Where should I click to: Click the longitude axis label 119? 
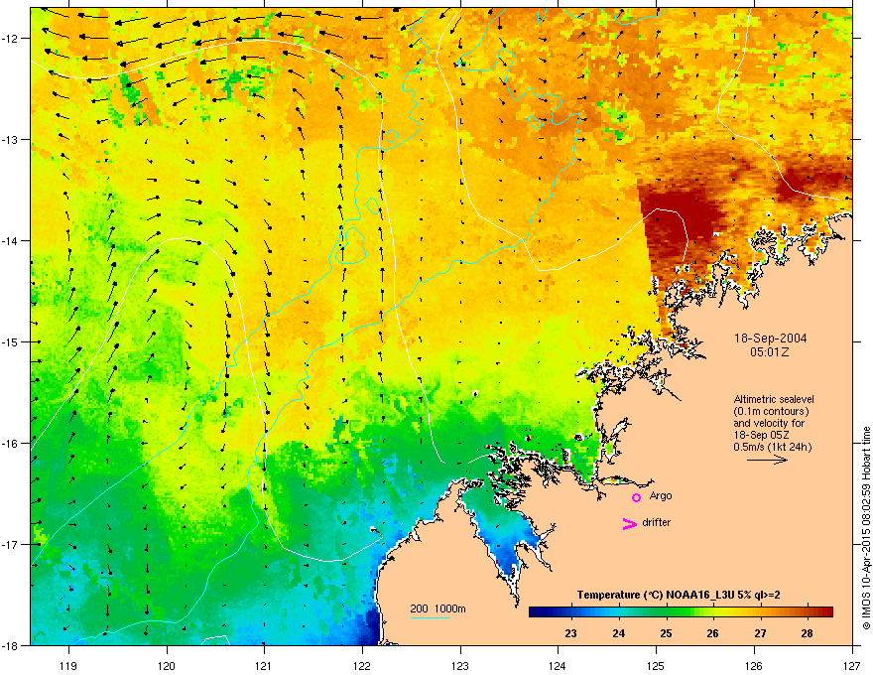click(x=68, y=665)
